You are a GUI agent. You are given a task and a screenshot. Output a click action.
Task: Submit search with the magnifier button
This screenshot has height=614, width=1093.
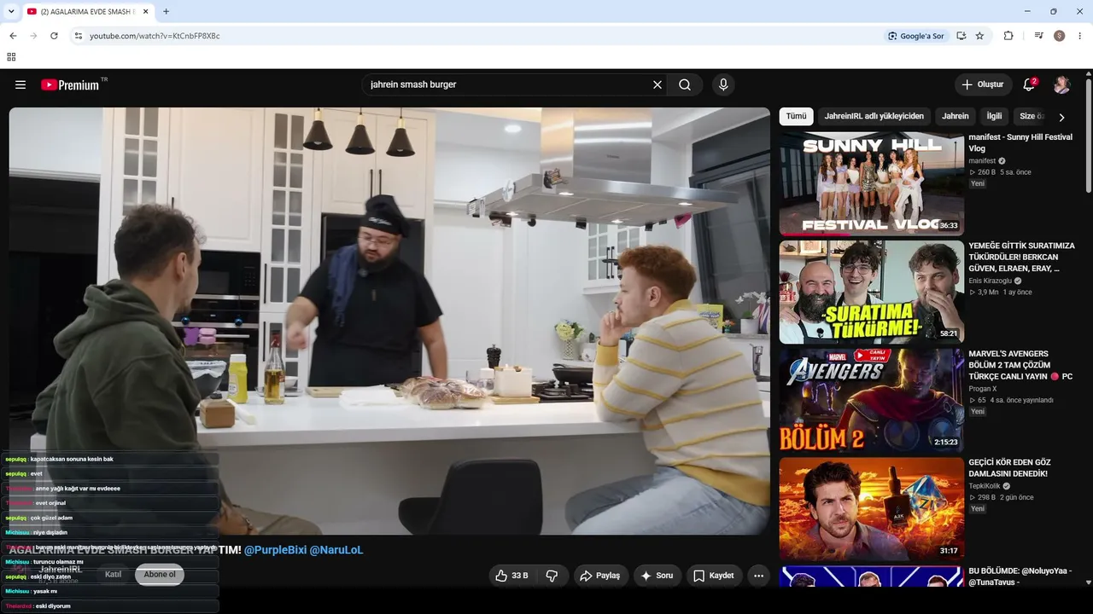pos(685,84)
